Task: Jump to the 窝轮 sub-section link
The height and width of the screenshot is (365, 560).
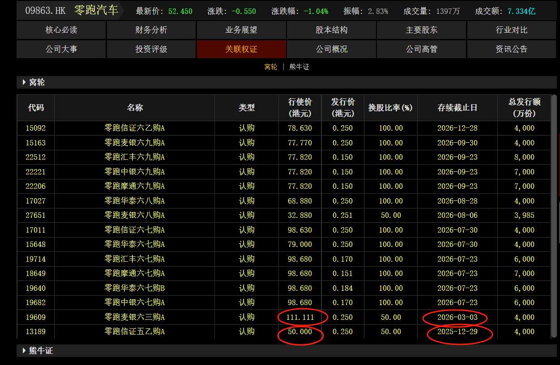Action: pos(271,67)
